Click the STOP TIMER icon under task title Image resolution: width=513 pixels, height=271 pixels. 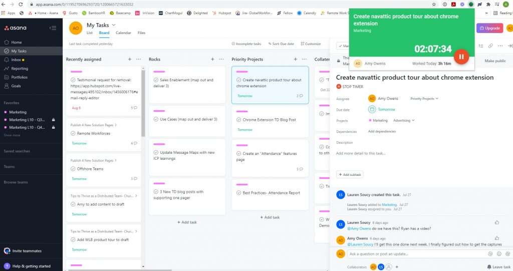tap(339, 86)
